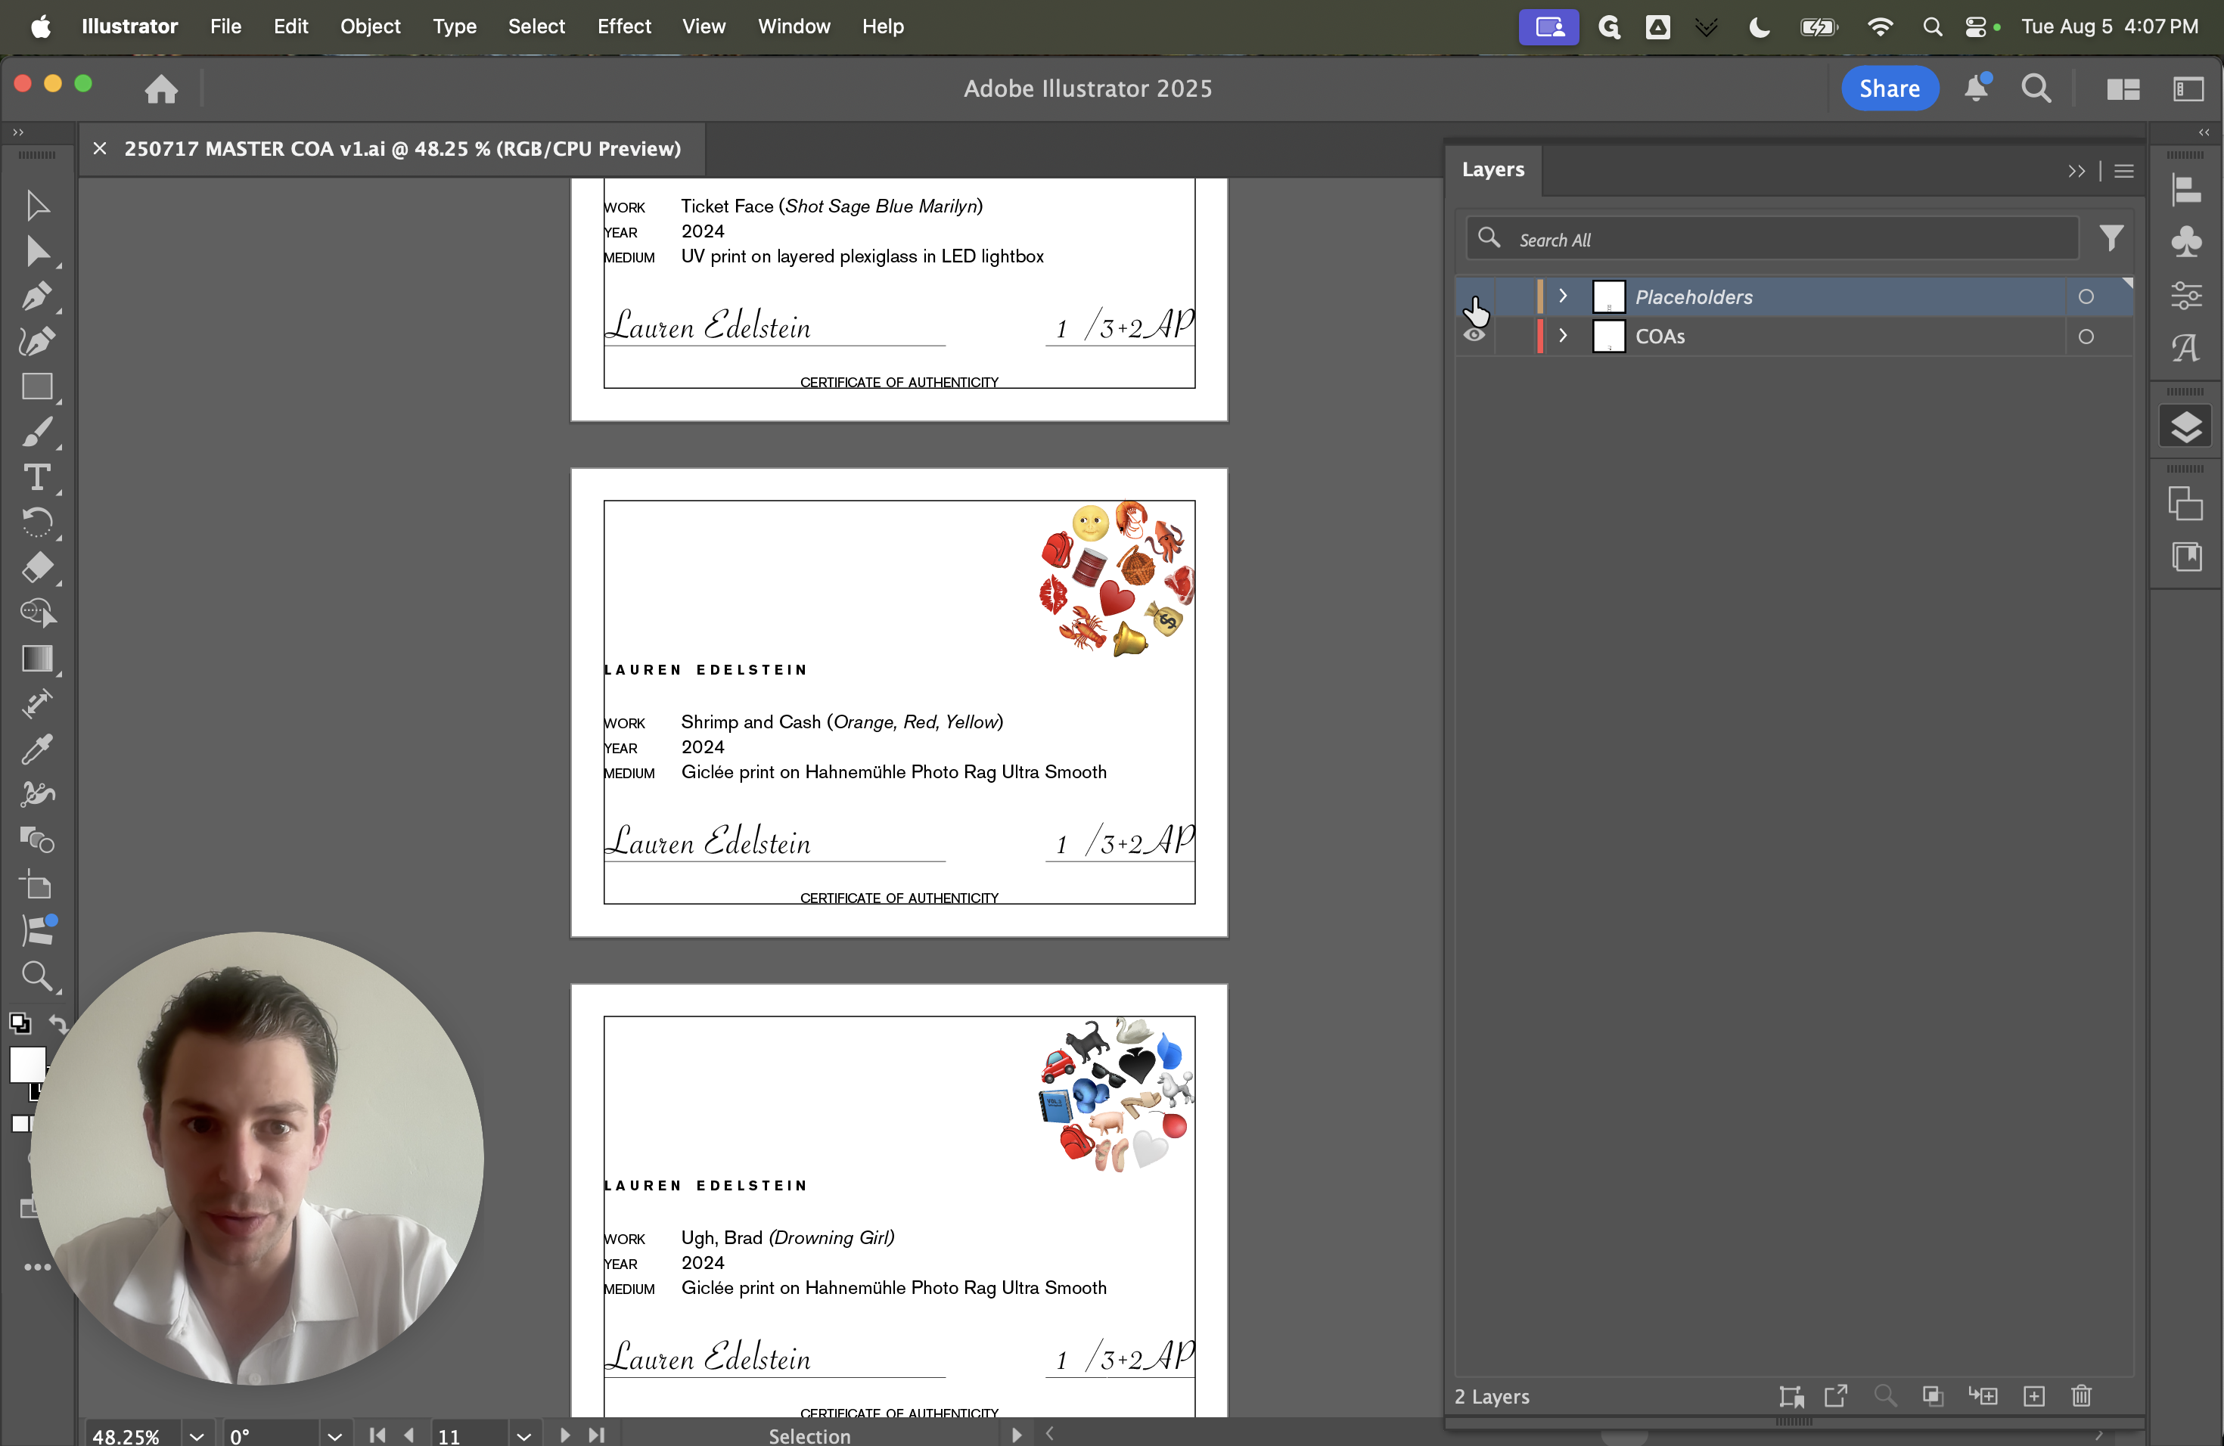The height and width of the screenshot is (1446, 2224).
Task: Toggle lock on Placeholders layer
Action: [x=1514, y=296]
